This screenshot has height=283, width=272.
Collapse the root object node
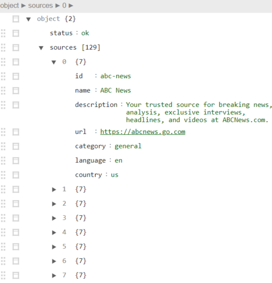[29, 19]
